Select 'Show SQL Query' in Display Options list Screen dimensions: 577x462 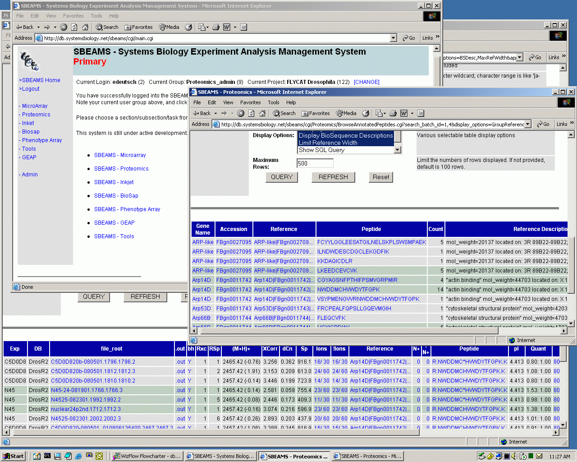(x=321, y=150)
